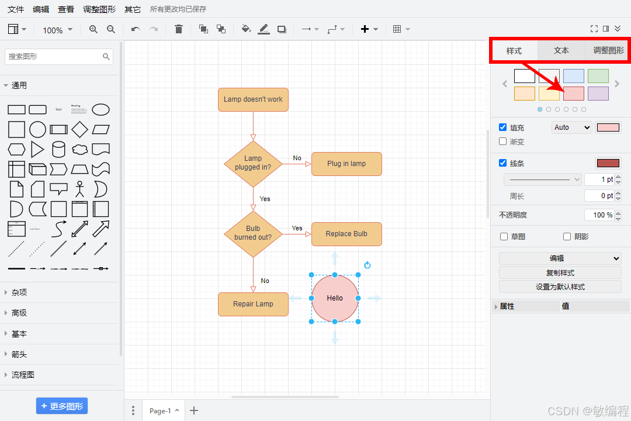Viewport: 631px width, 421px height.
Task: Click the undo arrow icon
Action: coord(136,29)
